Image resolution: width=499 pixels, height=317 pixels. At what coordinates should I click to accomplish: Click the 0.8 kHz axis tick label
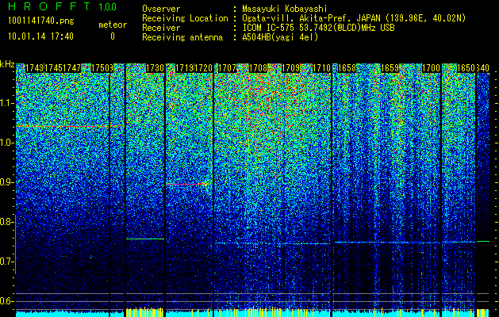pos(7,222)
